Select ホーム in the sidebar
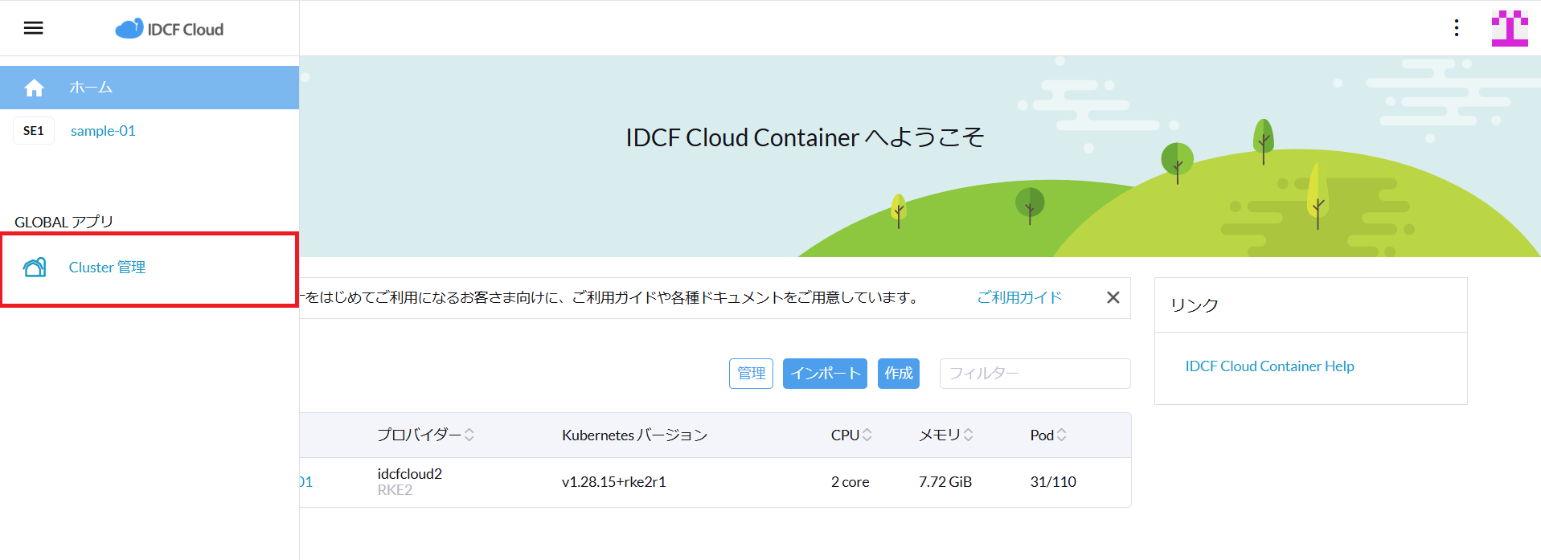This screenshot has width=1541, height=560. (x=150, y=88)
